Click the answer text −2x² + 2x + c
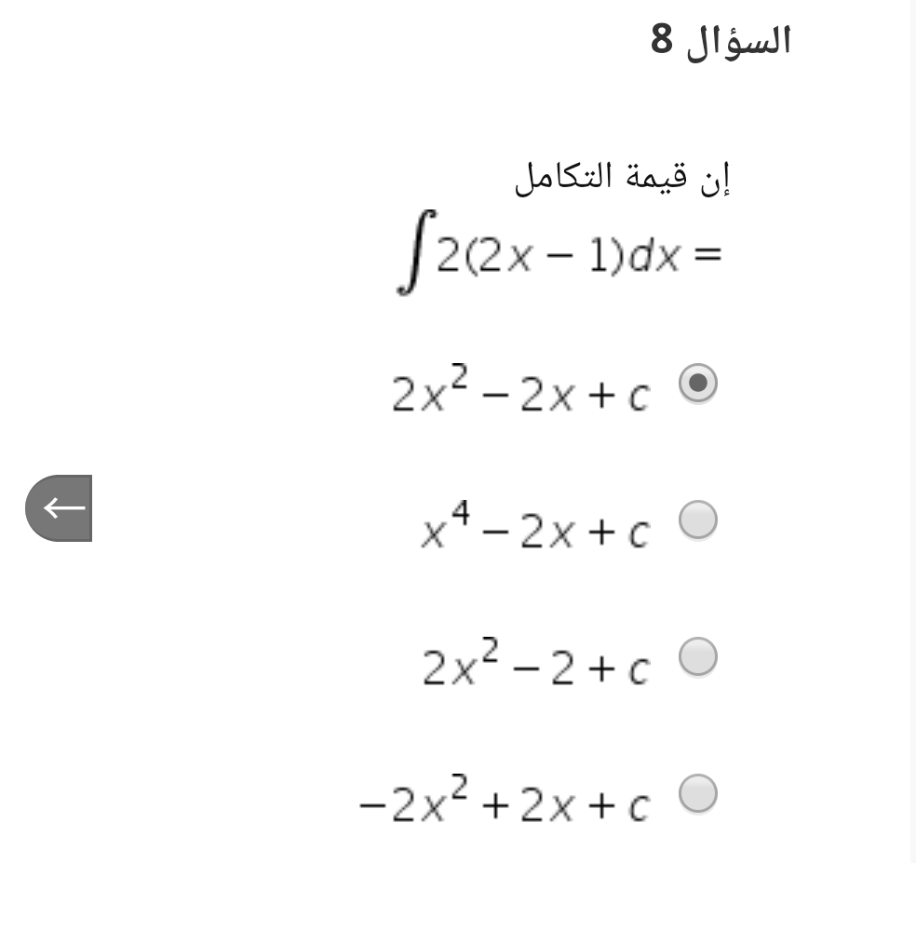Image resolution: width=916 pixels, height=944 pixels. pos(505,799)
